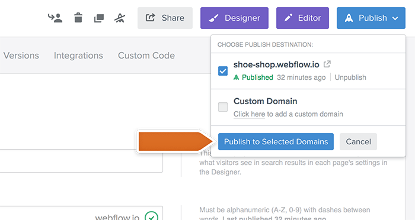Click the green Published status label
Image resolution: width=415 pixels, height=220 pixels.
[x=253, y=77]
